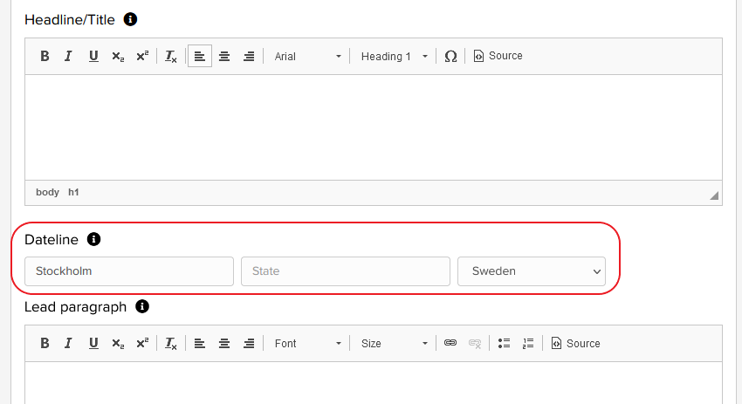Apply italic in the Headline/Title toolbar
Viewport: 742px width, 404px height.
(69, 57)
